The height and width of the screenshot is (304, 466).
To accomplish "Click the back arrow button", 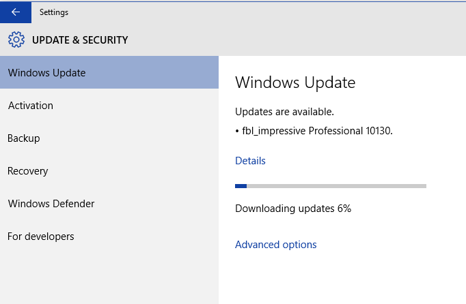I will click(15, 12).
